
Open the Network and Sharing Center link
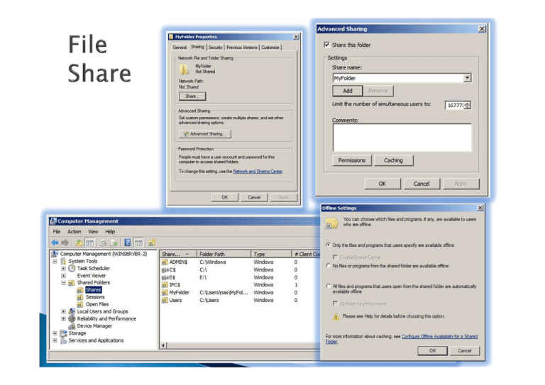[258, 171]
